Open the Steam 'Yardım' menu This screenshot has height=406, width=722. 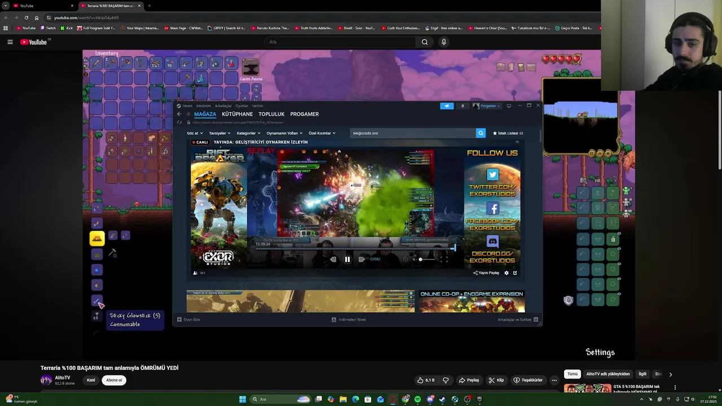point(257,105)
